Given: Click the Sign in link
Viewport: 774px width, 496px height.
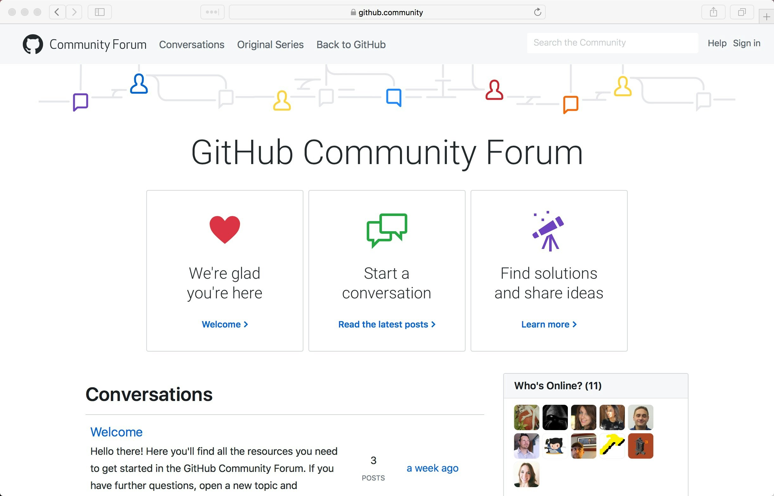Looking at the screenshot, I should (x=746, y=43).
